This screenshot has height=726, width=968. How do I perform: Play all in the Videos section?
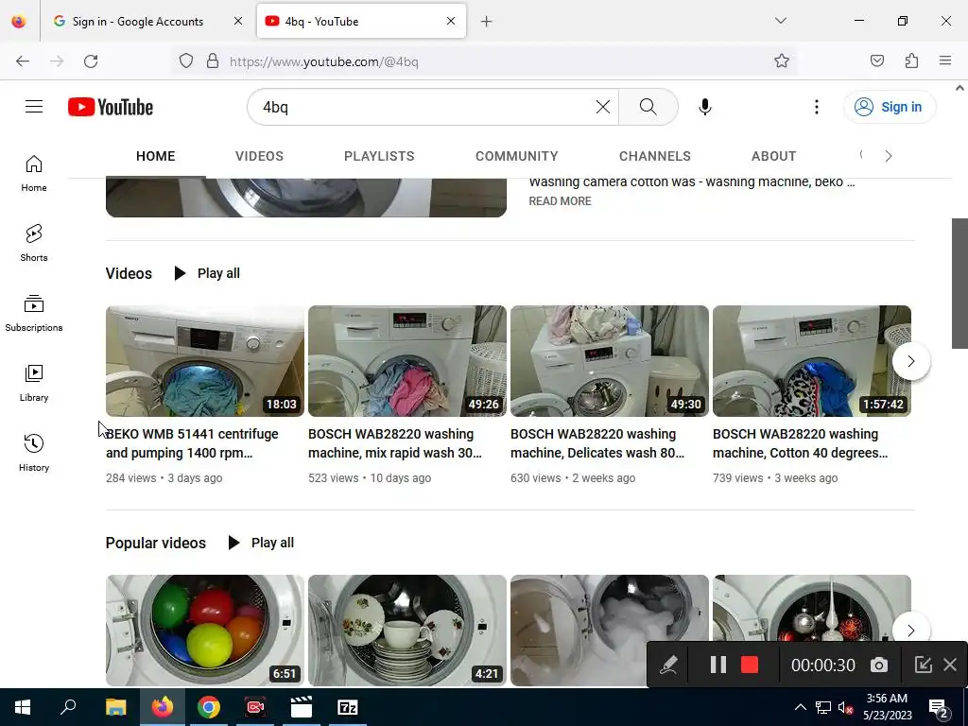point(207,273)
